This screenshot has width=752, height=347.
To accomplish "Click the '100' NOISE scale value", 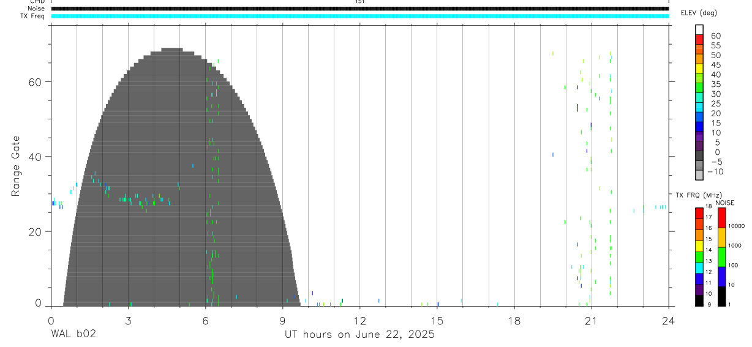I will [x=734, y=265].
